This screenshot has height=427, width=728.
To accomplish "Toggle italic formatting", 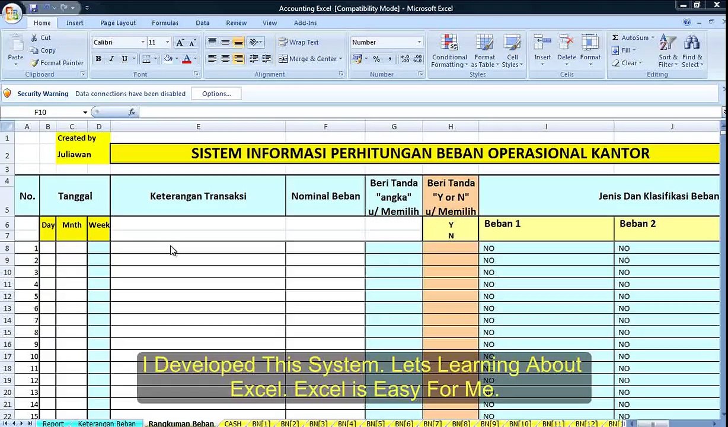I will (x=111, y=59).
